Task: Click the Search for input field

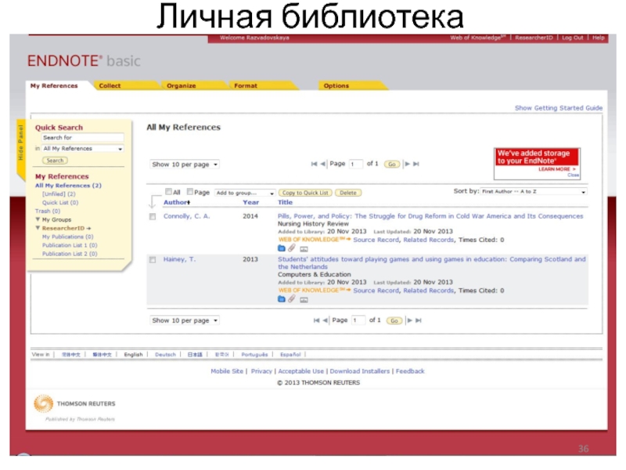Action: 83,138
